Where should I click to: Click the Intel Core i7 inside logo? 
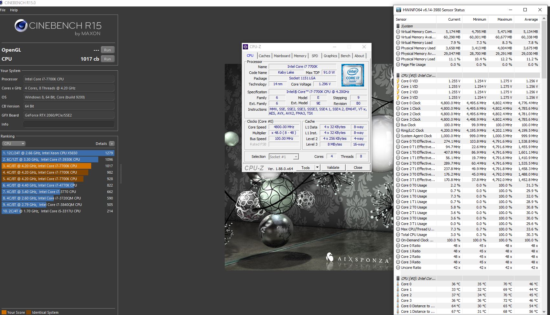tap(353, 75)
